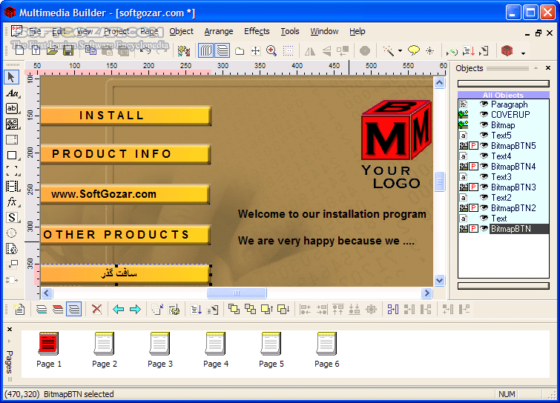This screenshot has width=560, height=403.
Task: Toggle the eye icon for Text5
Action: (x=484, y=135)
